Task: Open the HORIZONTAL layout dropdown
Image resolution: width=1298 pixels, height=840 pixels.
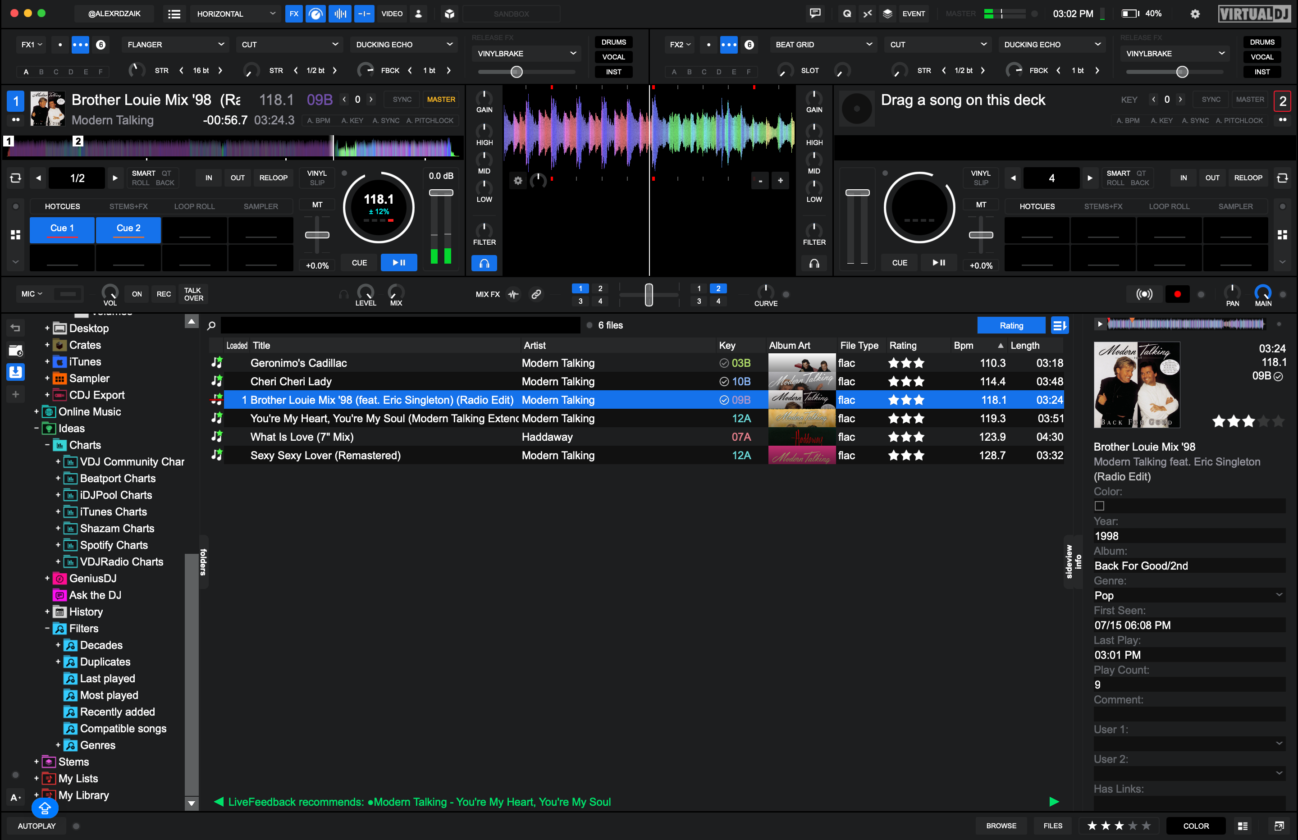Action: point(236,14)
